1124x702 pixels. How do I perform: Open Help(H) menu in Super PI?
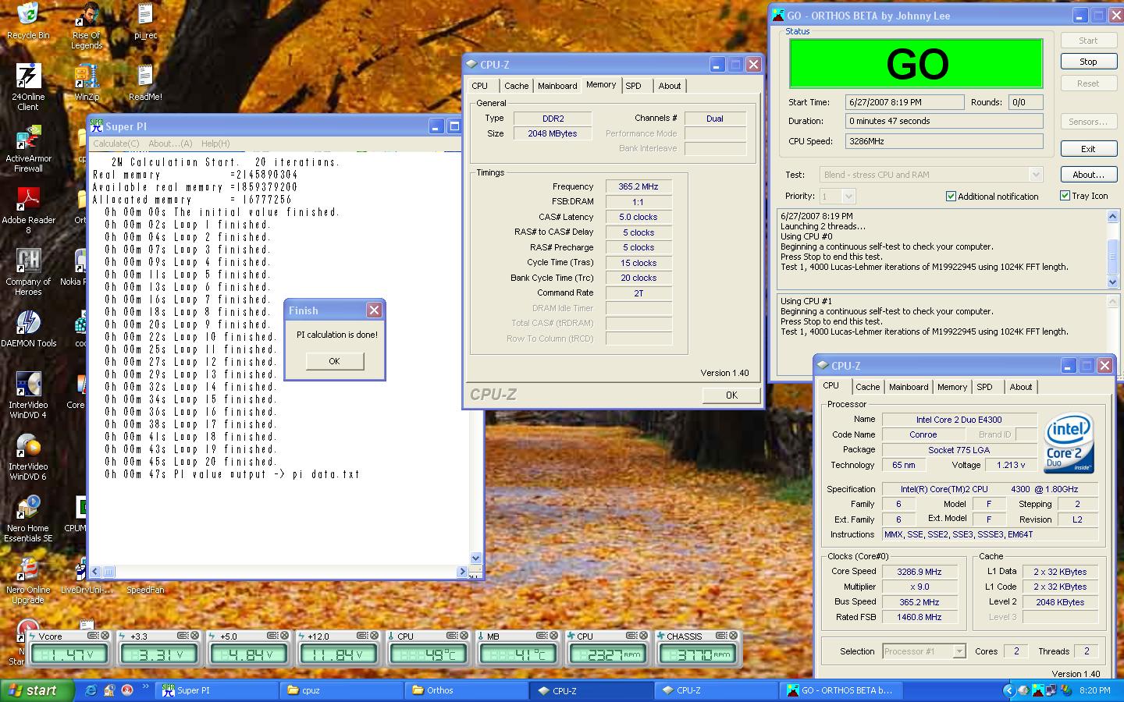[x=215, y=144]
